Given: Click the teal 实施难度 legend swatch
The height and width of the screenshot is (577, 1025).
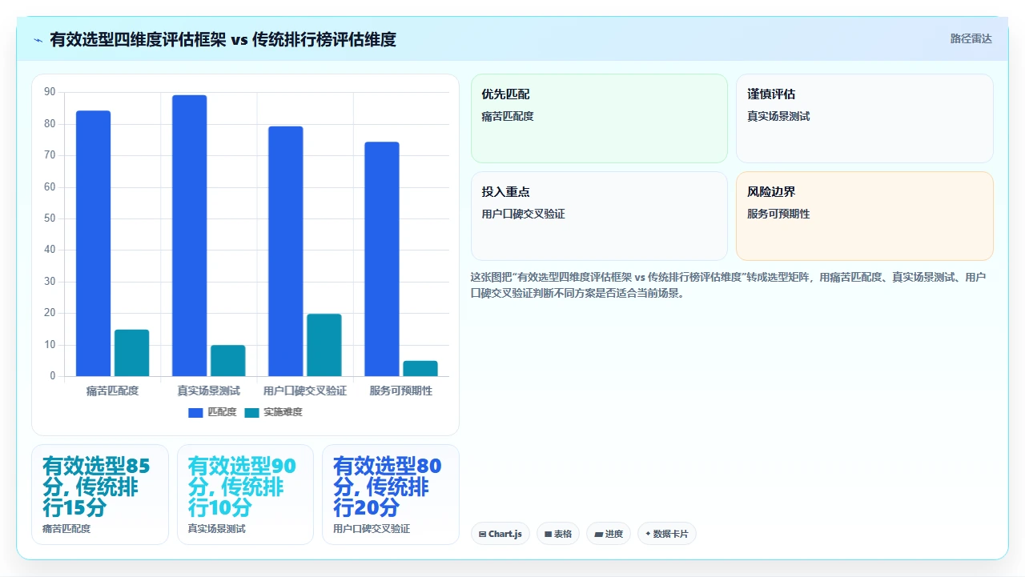Looking at the screenshot, I should pyautogui.click(x=251, y=412).
